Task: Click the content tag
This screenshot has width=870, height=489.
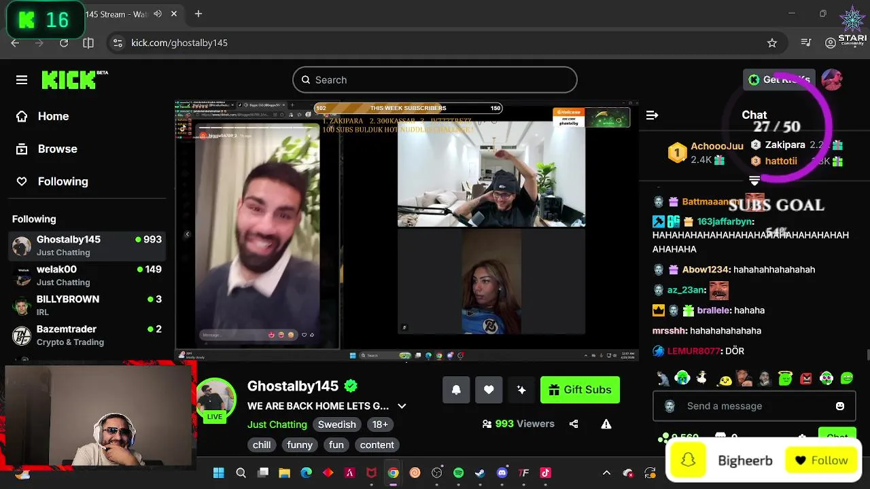Action: point(377,445)
